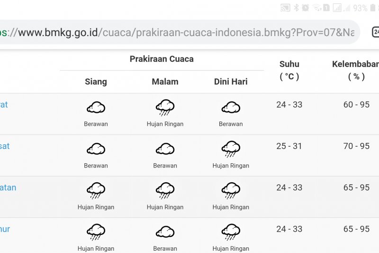
Task: Click the Suhu (°C) column header
Action: [289, 70]
